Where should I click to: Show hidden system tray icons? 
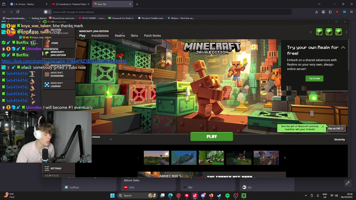click(x=306, y=196)
